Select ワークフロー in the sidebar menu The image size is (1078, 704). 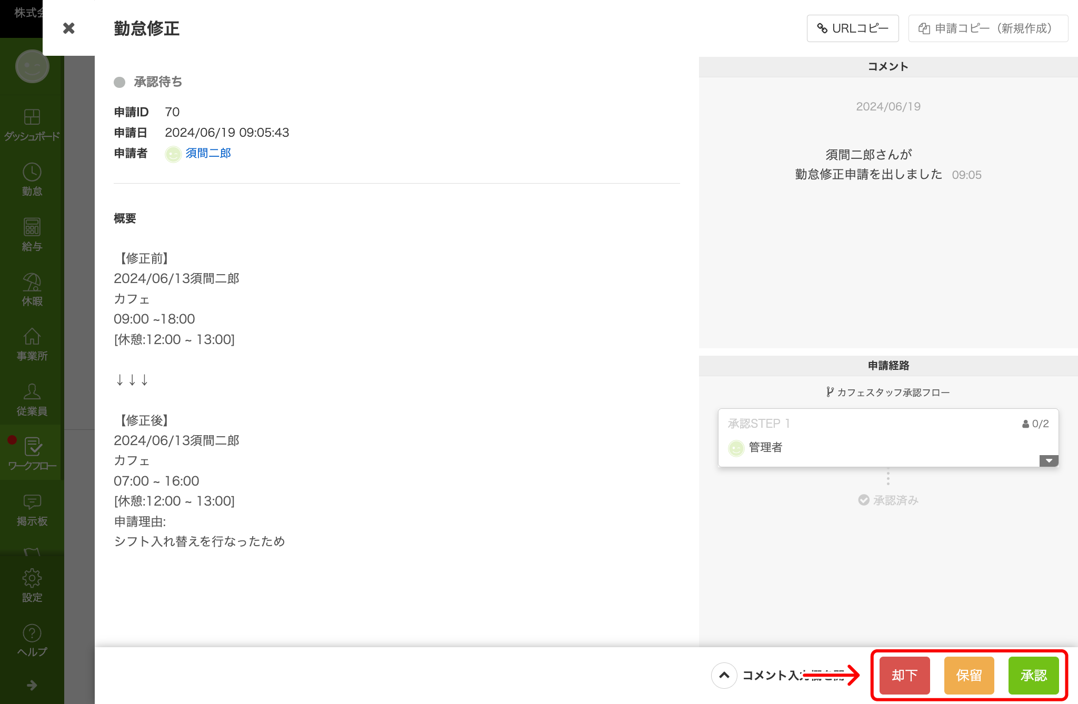click(x=32, y=447)
